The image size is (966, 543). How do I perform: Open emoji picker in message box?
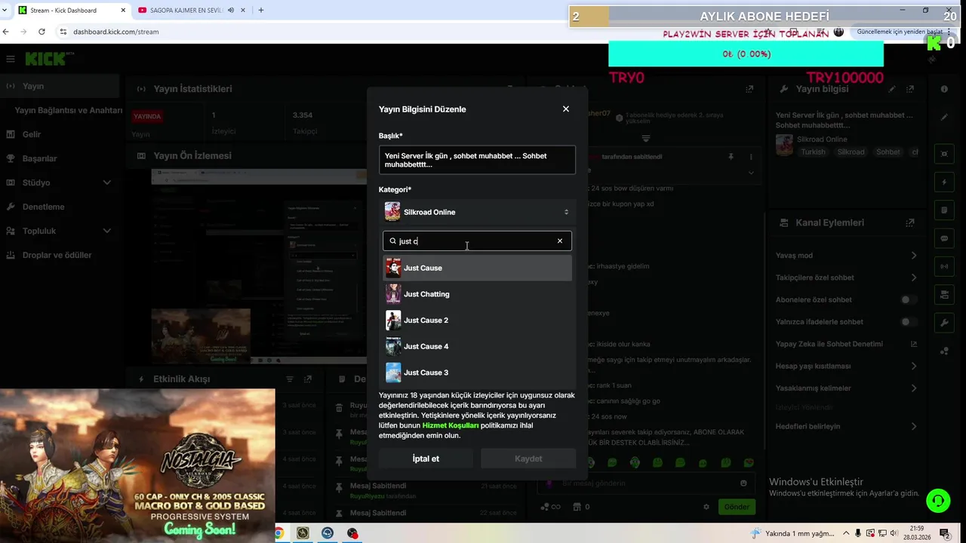(743, 483)
